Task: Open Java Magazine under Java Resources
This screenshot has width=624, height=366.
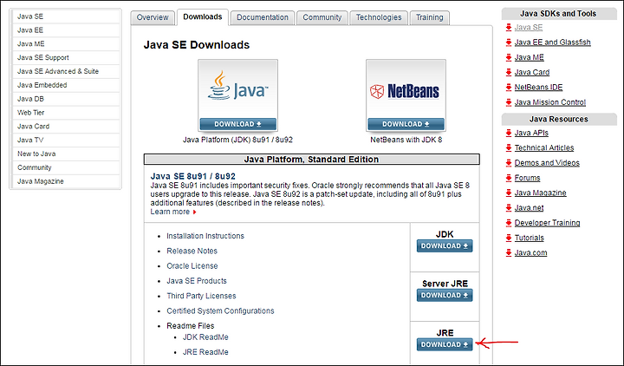Action: click(541, 193)
